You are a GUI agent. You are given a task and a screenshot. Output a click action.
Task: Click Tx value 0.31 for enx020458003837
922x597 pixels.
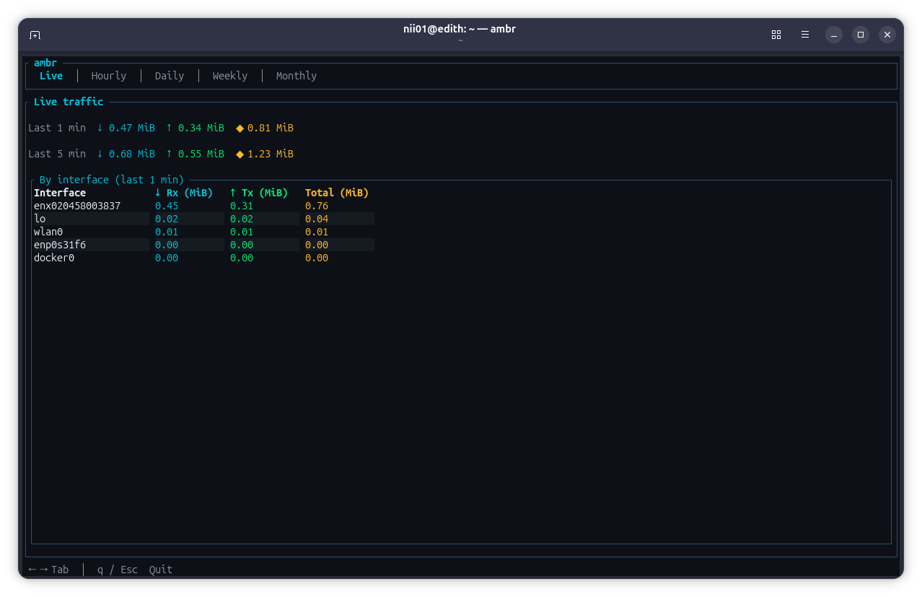click(242, 206)
